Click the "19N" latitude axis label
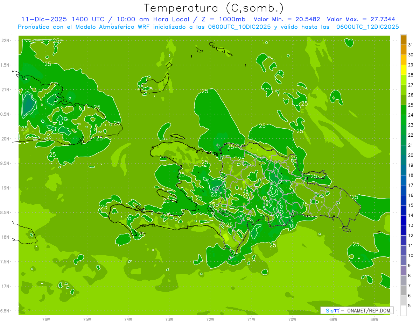This screenshot has height=324, width=420. click(5, 188)
